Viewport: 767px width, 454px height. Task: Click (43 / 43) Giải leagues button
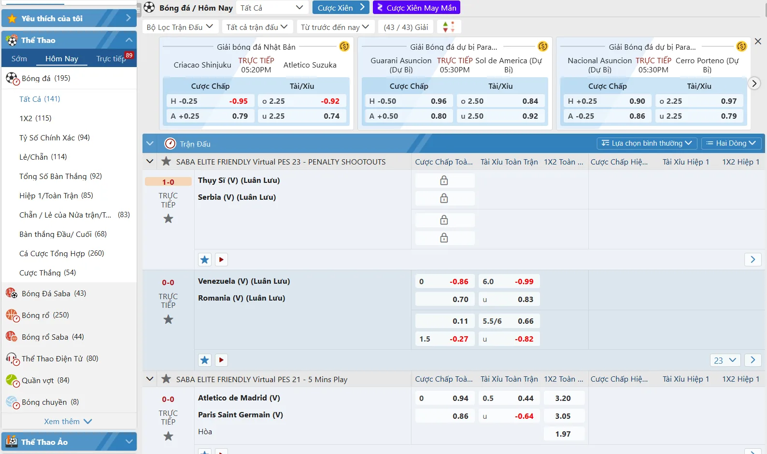(x=406, y=27)
